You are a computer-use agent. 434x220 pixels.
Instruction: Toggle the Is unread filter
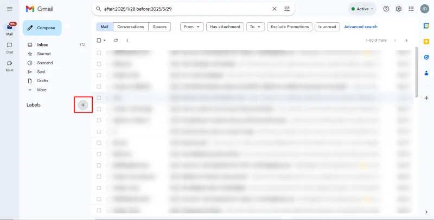click(327, 26)
